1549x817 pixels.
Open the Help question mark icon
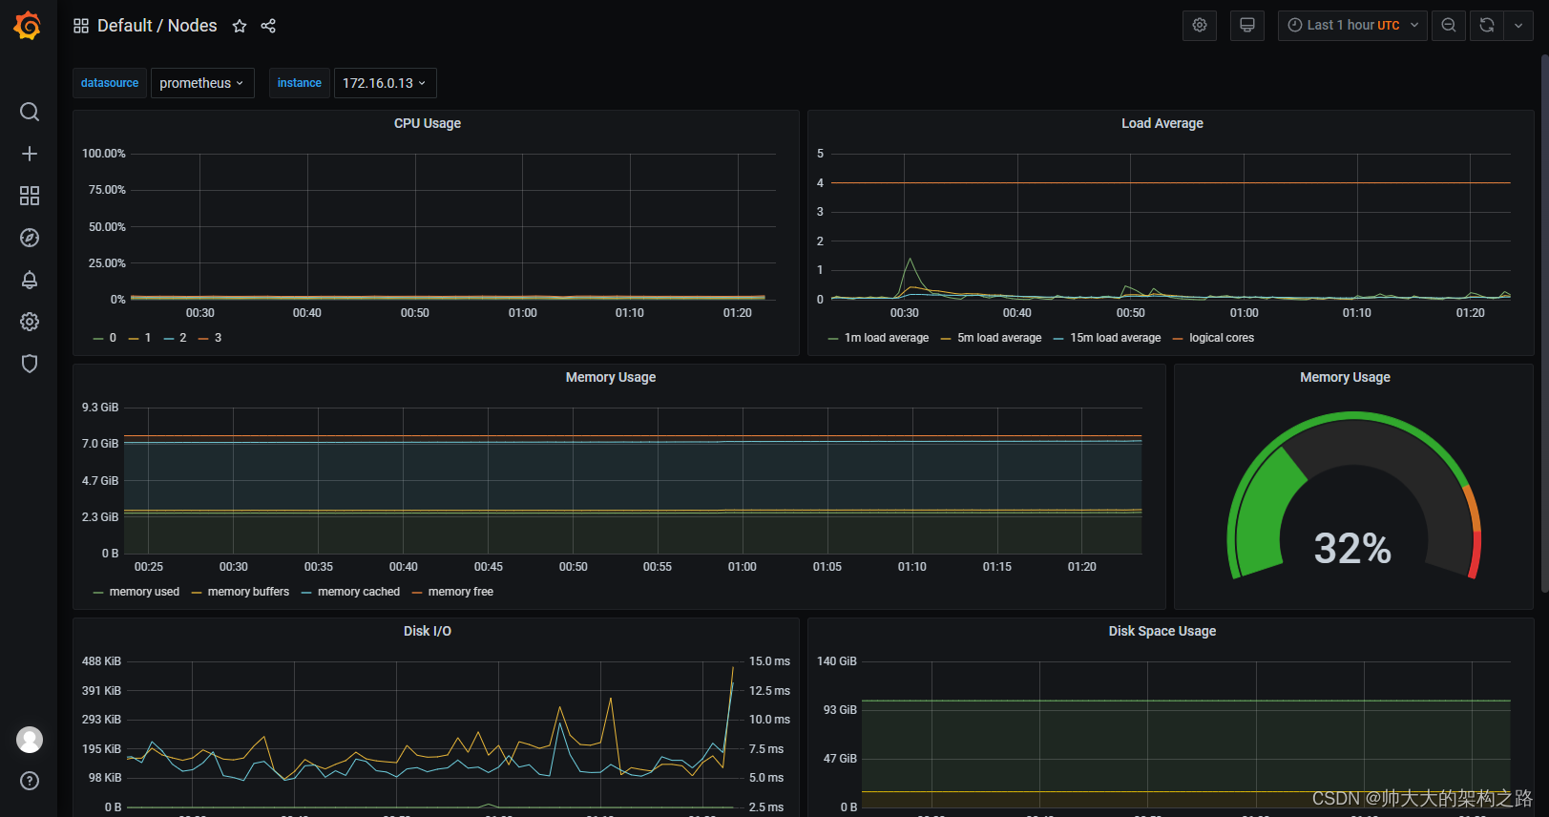[30, 781]
